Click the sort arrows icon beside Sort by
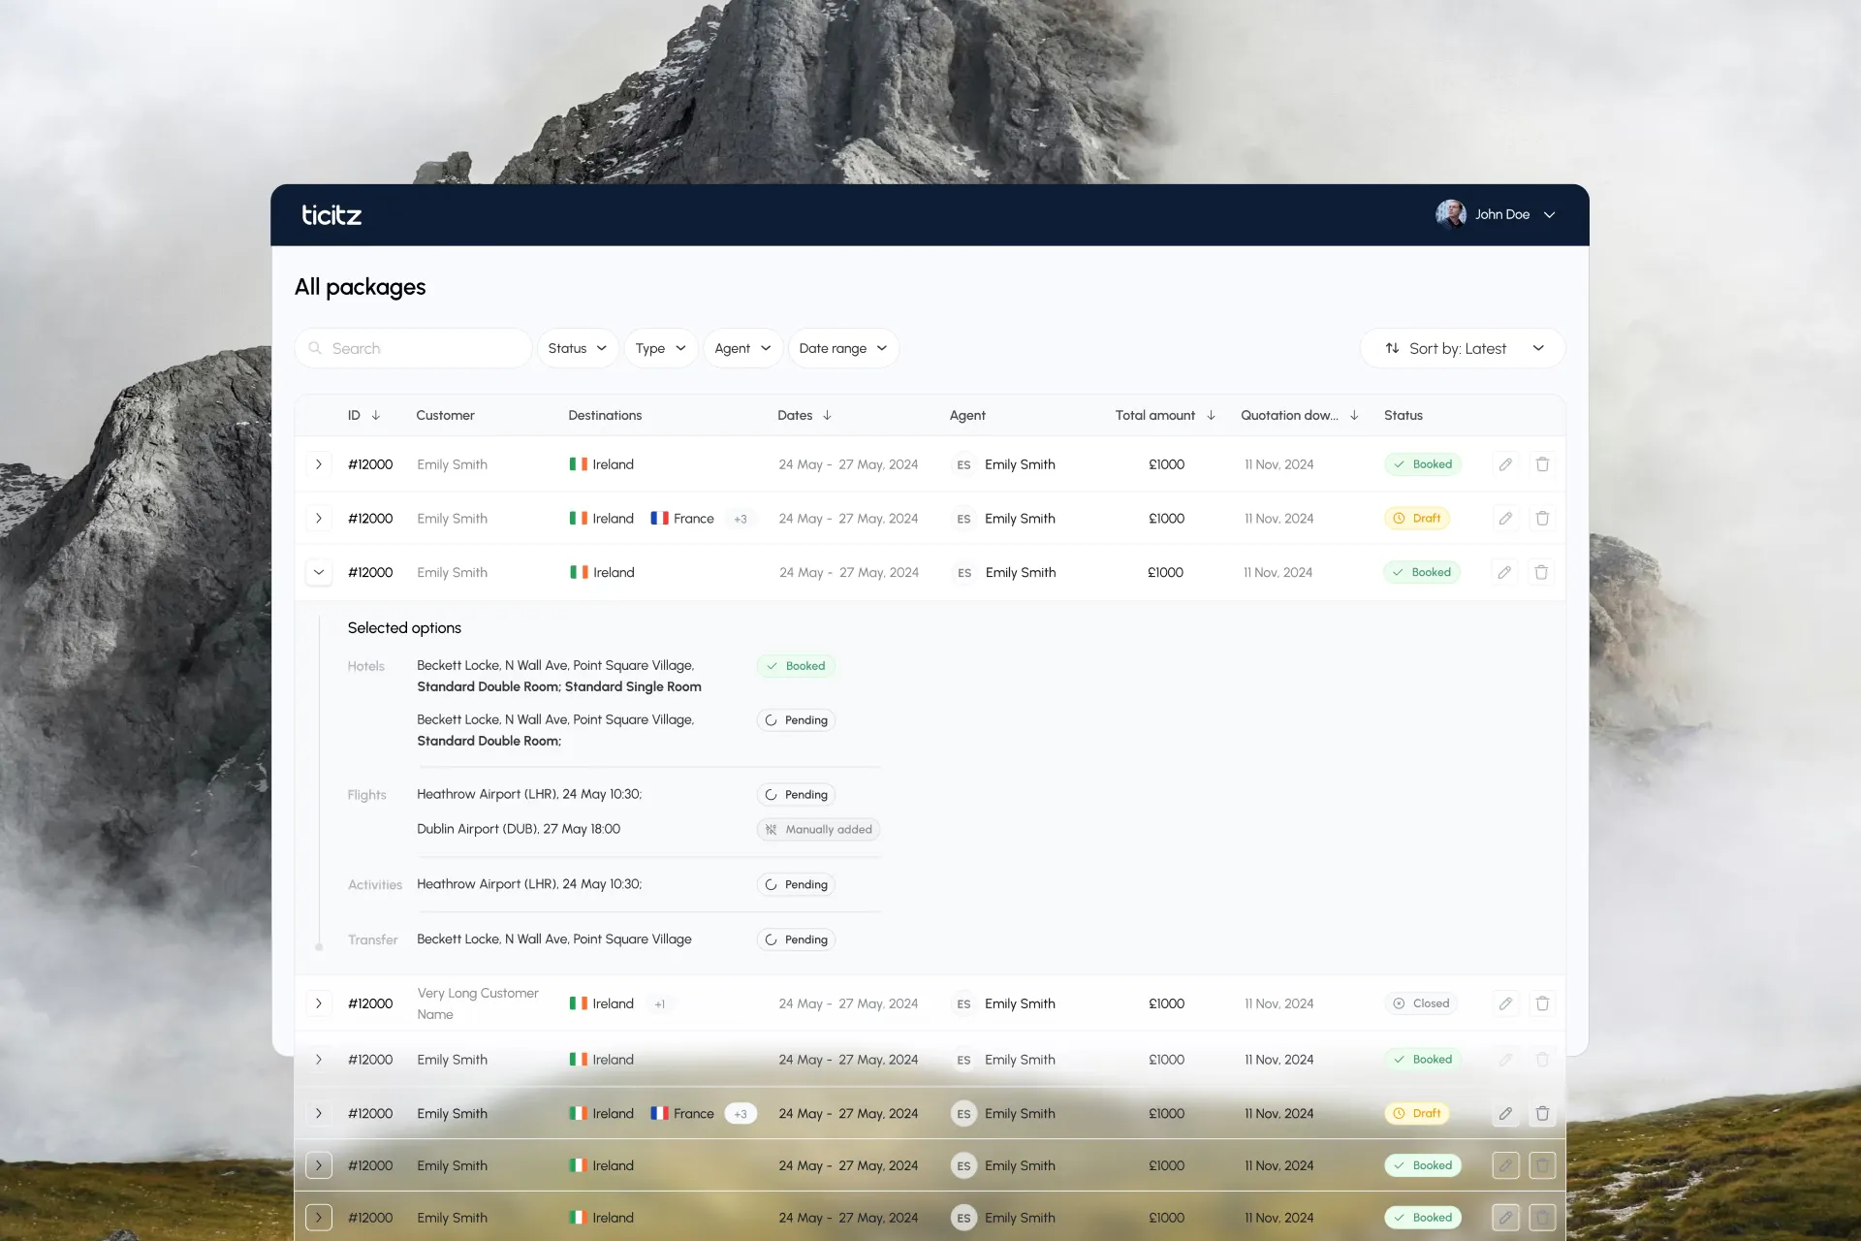The height and width of the screenshot is (1241, 1861). [x=1392, y=348]
